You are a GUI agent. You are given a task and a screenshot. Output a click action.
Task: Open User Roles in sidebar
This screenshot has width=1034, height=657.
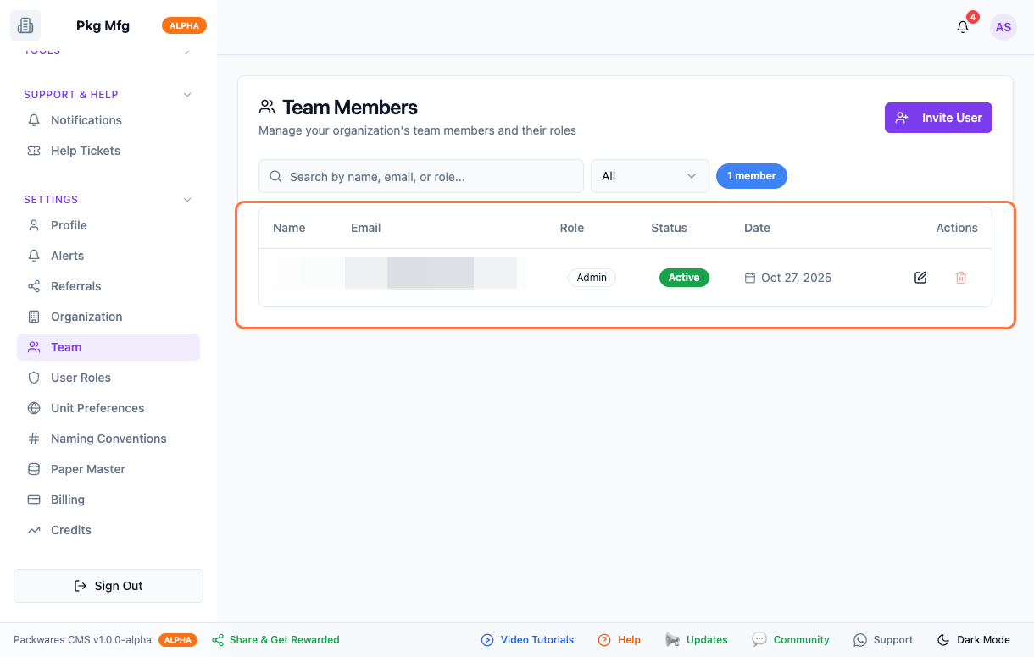tap(81, 378)
